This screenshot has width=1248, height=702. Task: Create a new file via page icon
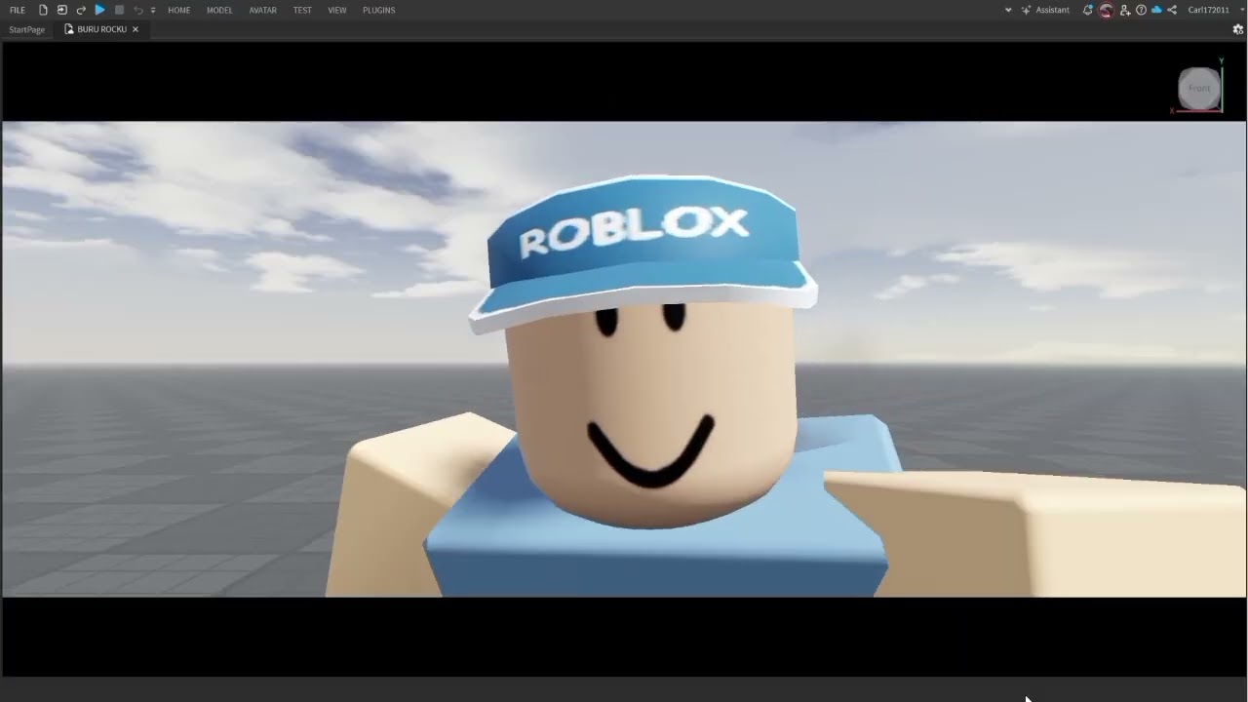pos(43,10)
